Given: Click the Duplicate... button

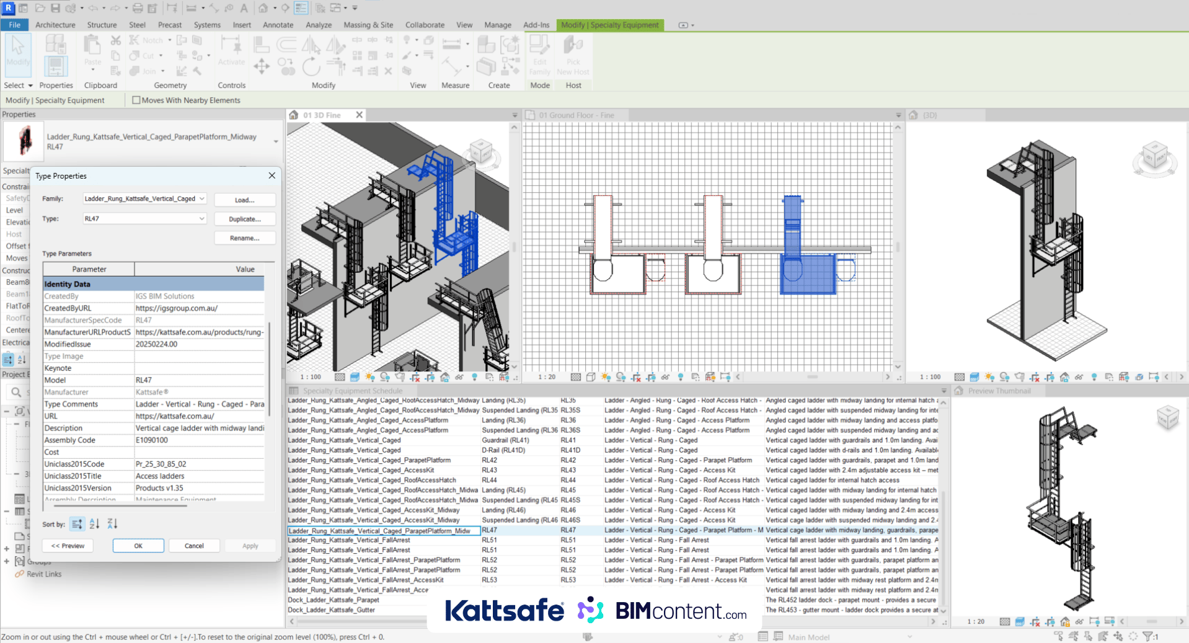Looking at the screenshot, I should (245, 219).
